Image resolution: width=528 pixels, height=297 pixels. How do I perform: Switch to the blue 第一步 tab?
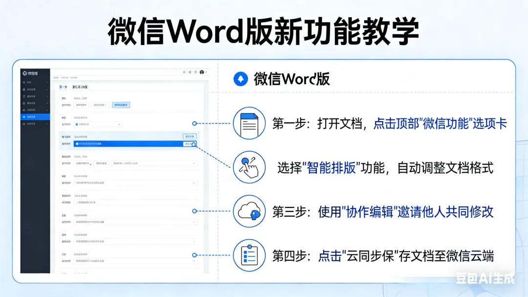(x=63, y=87)
